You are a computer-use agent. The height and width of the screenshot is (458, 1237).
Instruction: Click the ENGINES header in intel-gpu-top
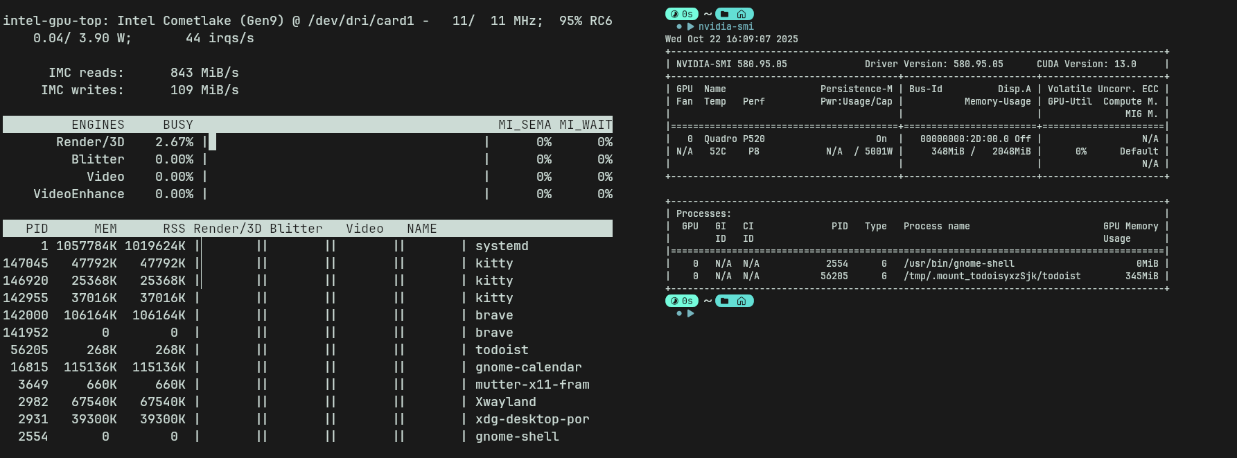(x=98, y=125)
